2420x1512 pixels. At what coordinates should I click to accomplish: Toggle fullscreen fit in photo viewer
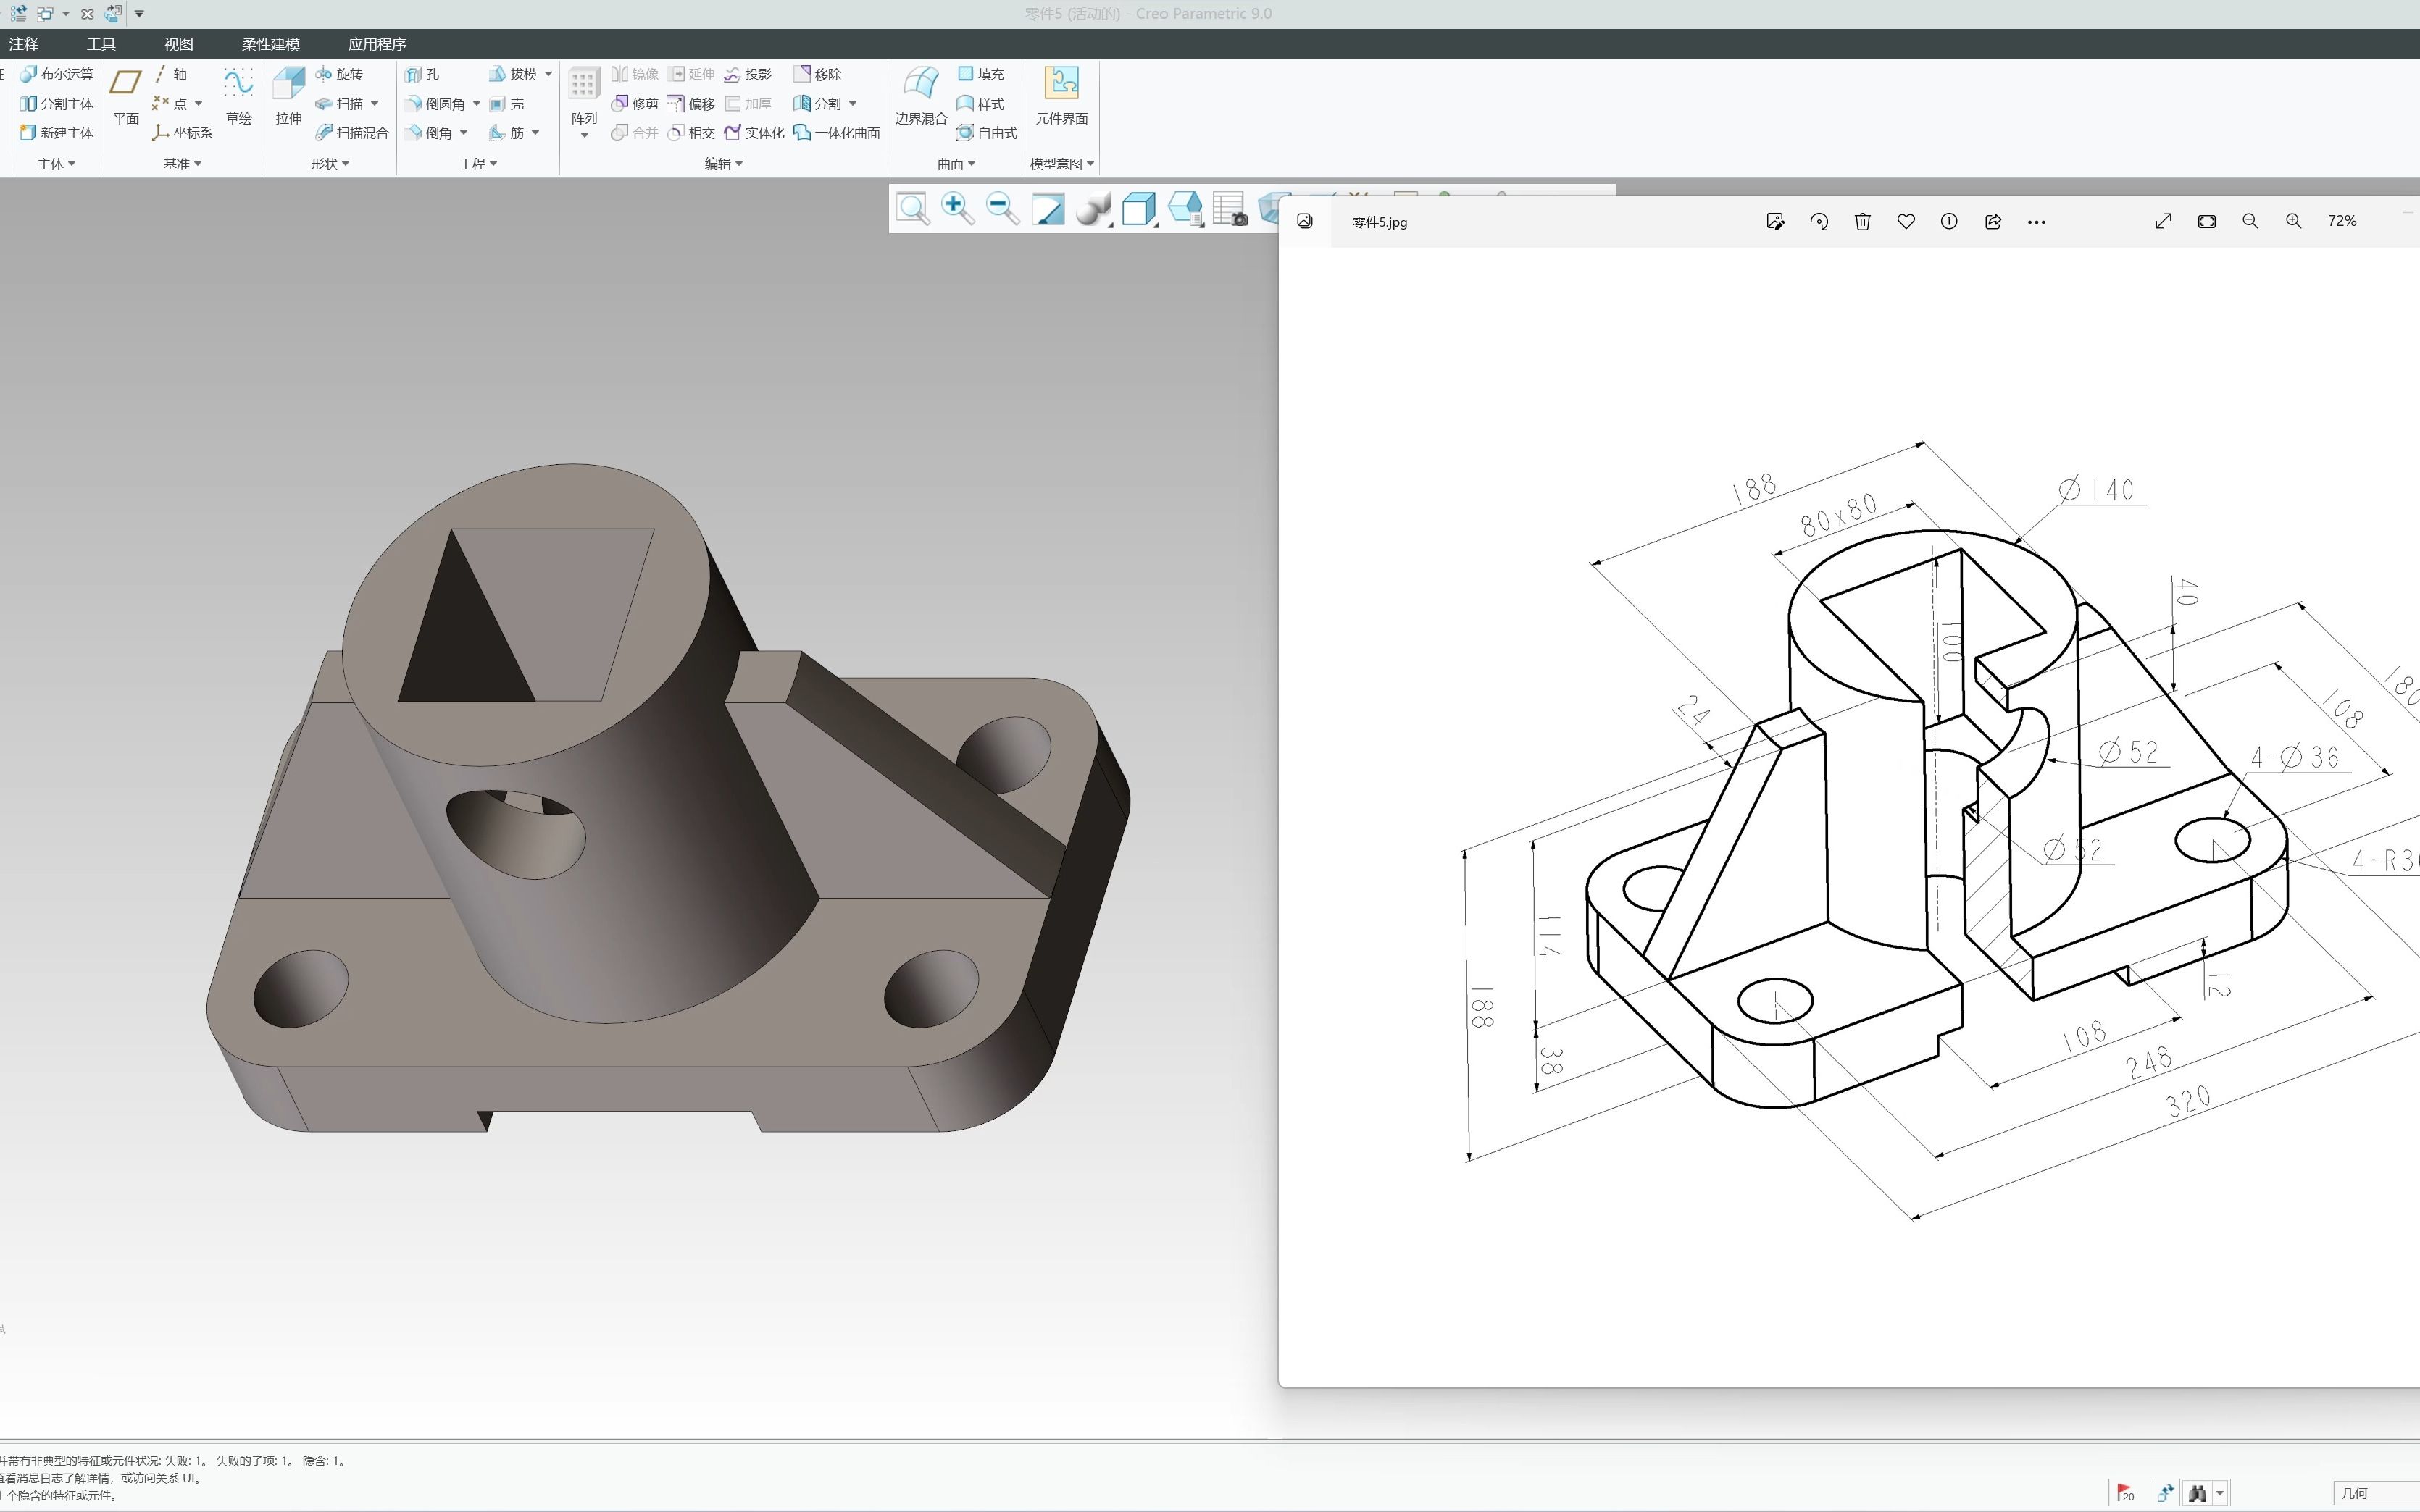pos(2206,222)
